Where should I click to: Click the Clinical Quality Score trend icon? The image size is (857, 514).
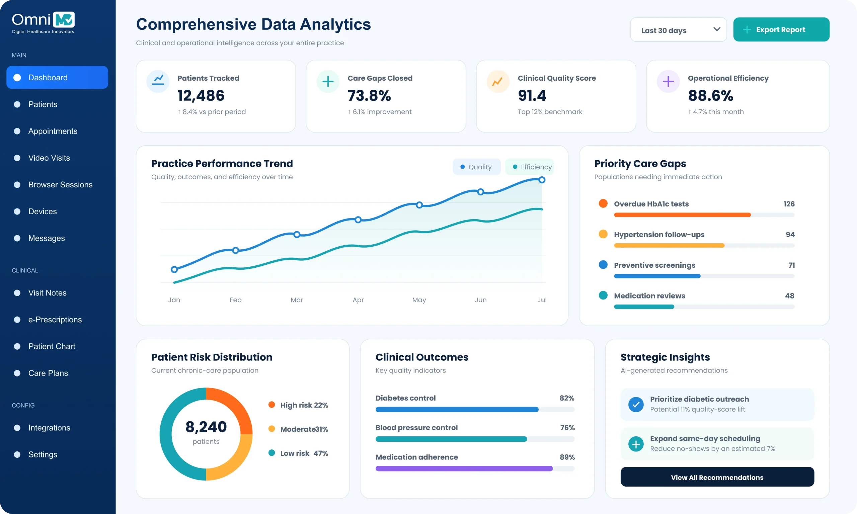pyautogui.click(x=498, y=81)
